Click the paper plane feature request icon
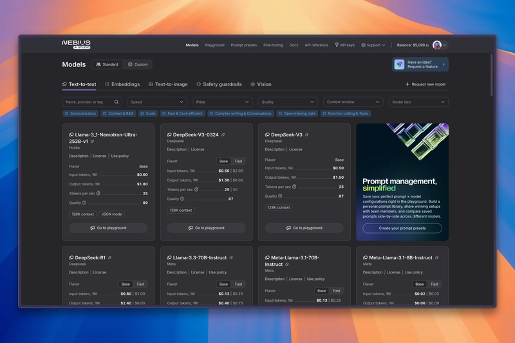515x343 pixels. pyautogui.click(x=399, y=64)
